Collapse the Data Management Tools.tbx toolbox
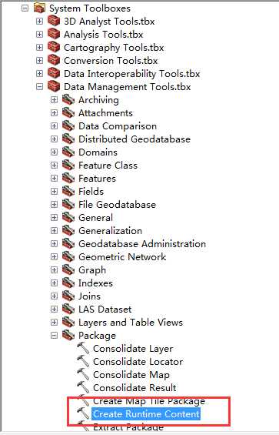 [x=40, y=87]
